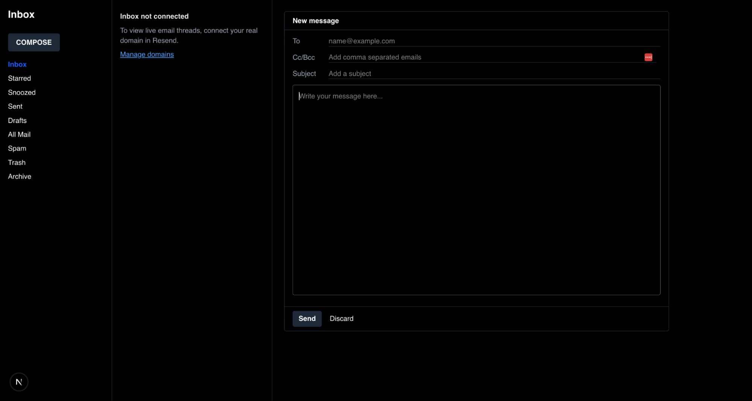This screenshot has width=752, height=401.
Task: Discard the current draft
Action: (x=341, y=319)
